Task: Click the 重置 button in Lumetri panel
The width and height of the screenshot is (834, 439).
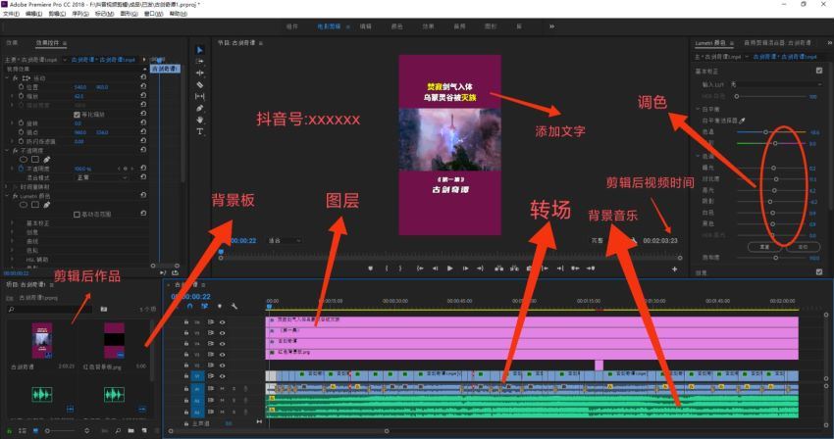Action: tap(758, 246)
